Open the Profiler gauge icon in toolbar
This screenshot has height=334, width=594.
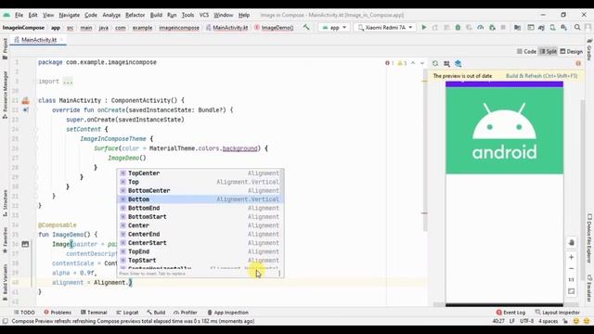(x=481, y=27)
